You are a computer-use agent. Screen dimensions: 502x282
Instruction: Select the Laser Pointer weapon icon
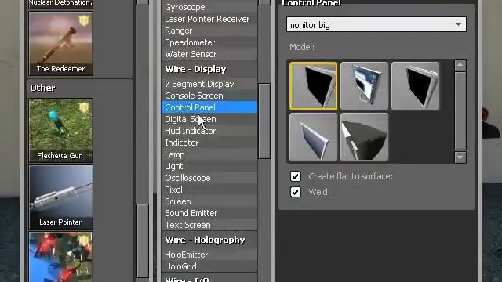pos(61,197)
